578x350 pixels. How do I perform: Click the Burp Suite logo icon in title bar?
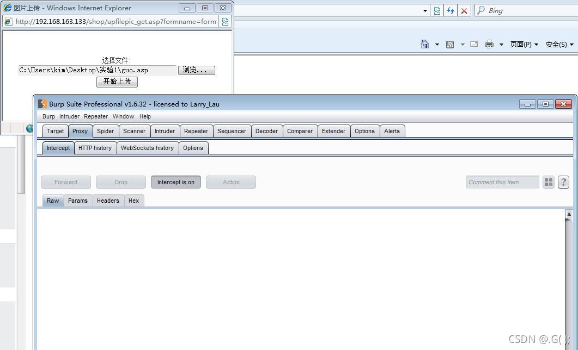click(42, 104)
